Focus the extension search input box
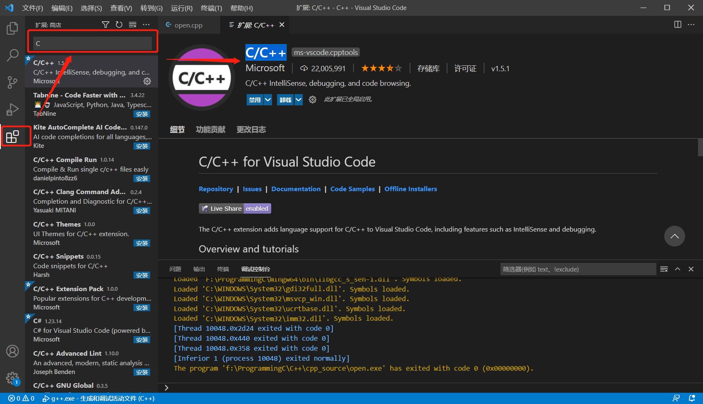This screenshot has width=703, height=404. 92,43
